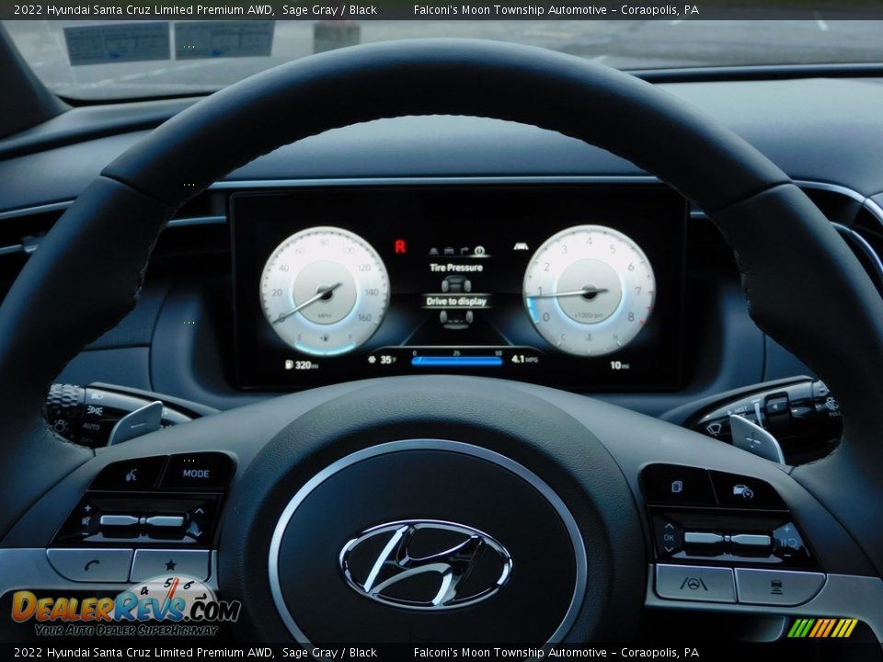
Task: Push the phone call button
Action: tap(91, 565)
